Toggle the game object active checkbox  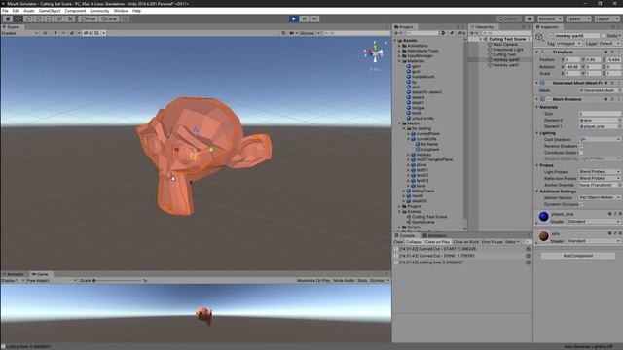550,36
